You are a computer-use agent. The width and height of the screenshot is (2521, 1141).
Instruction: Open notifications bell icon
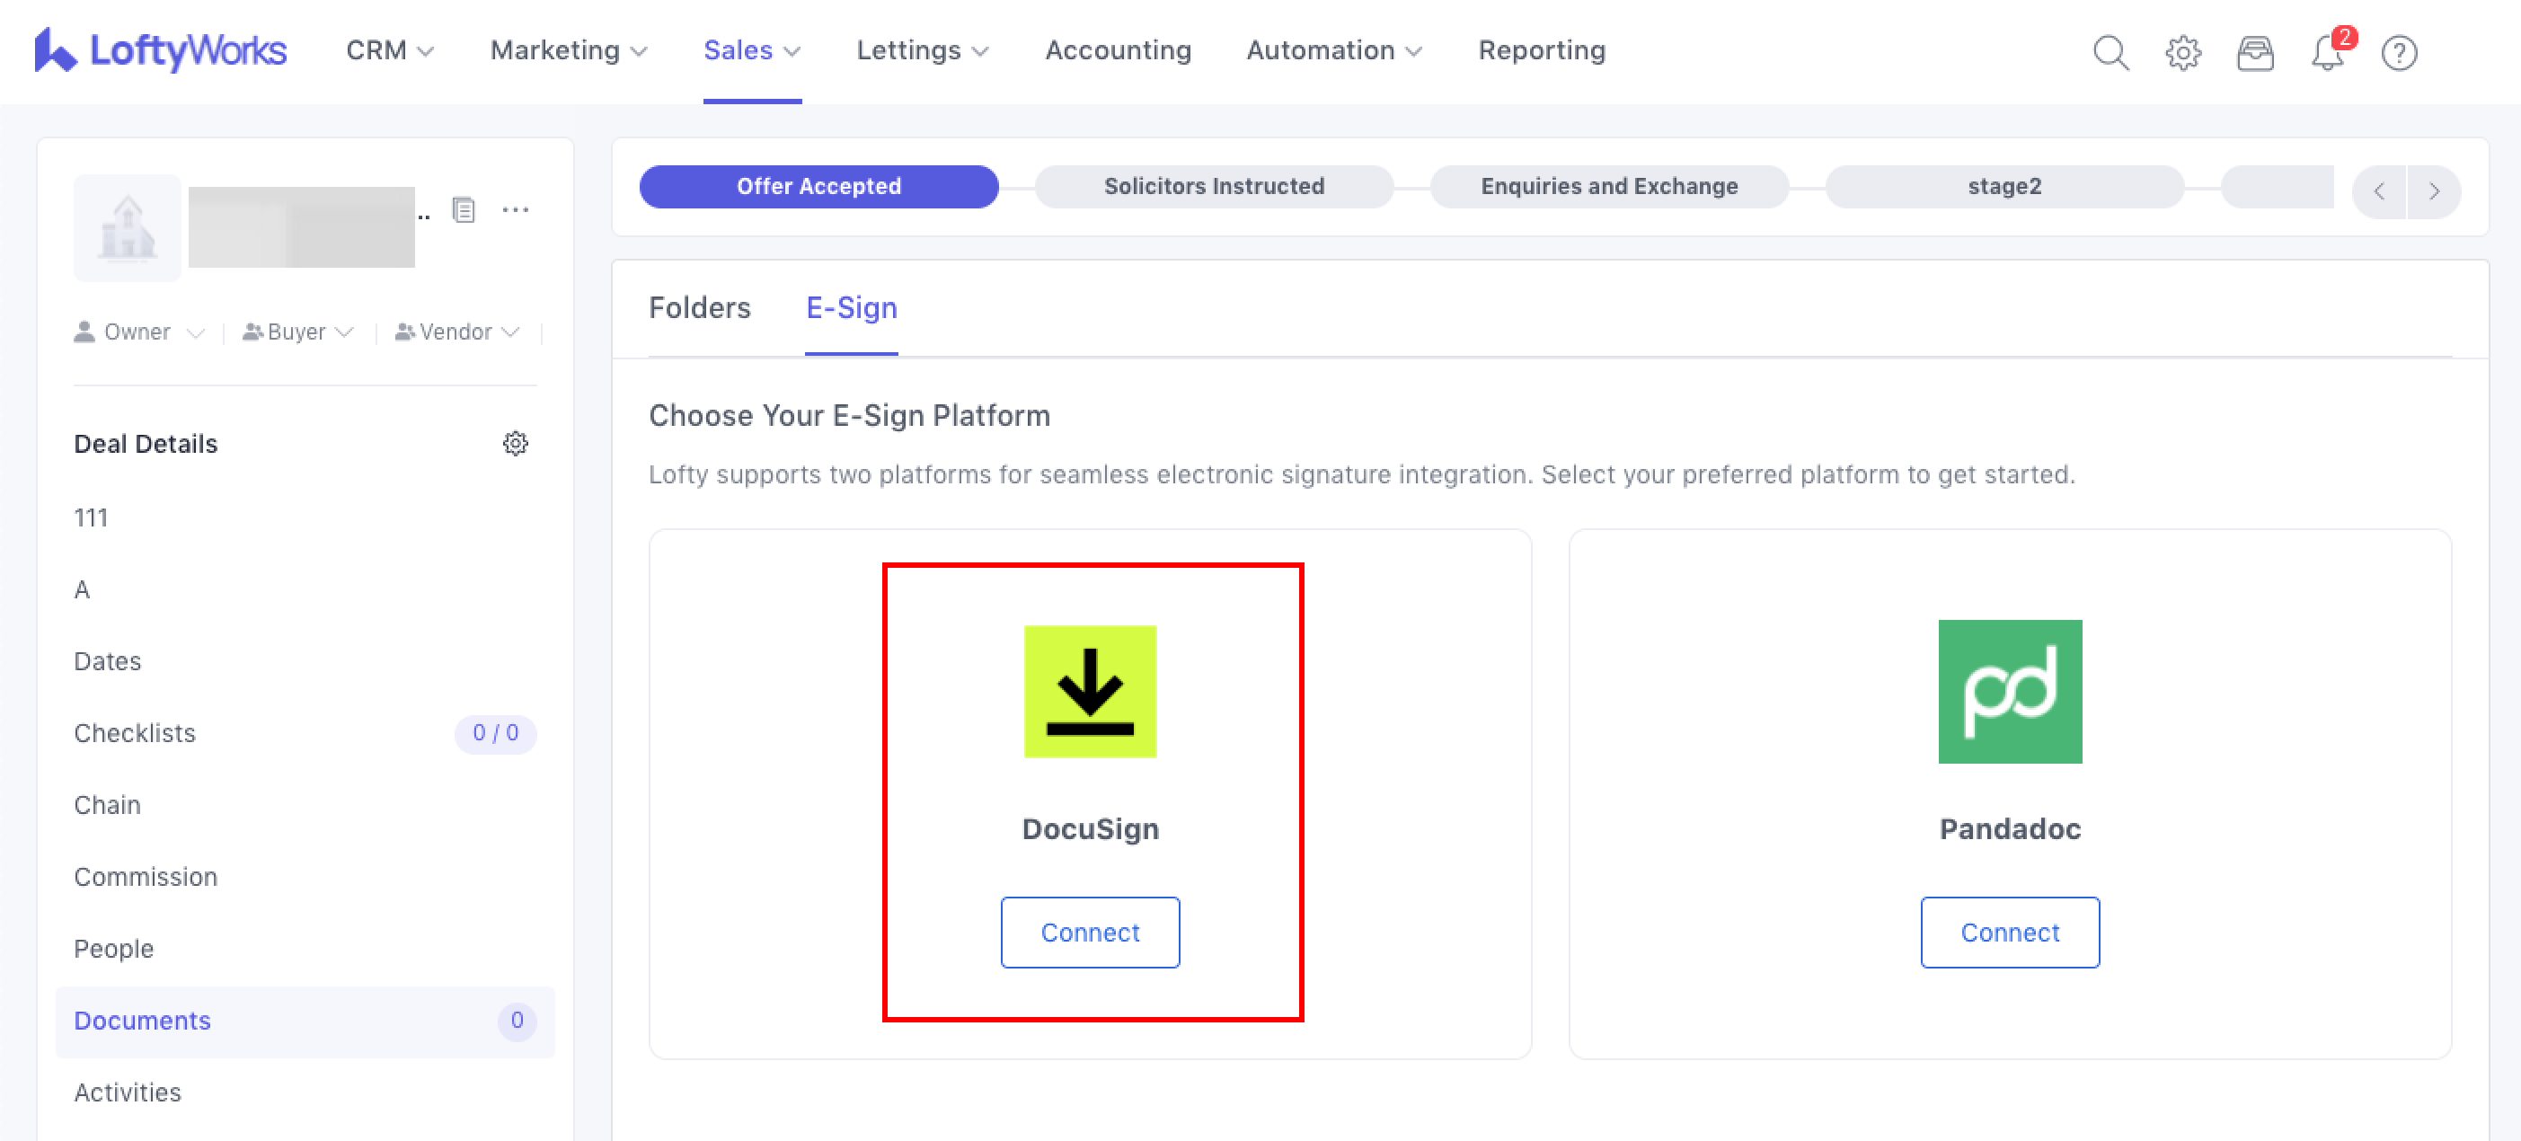click(2327, 52)
